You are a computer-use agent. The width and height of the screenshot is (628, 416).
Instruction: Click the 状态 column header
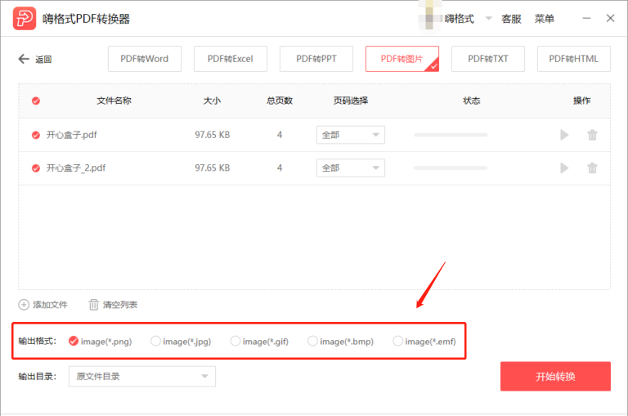[x=471, y=101]
